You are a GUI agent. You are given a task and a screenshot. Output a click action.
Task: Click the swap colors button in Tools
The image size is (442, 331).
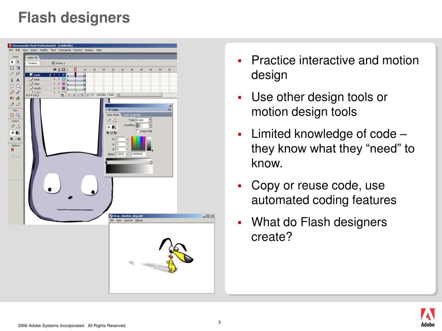click(x=19, y=139)
